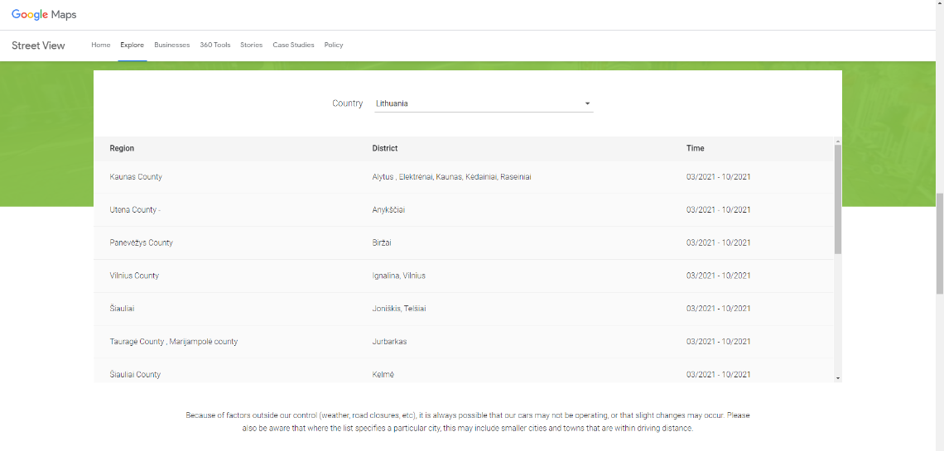944x451 pixels.
Task: Click the Region column header
Action: tap(122, 148)
